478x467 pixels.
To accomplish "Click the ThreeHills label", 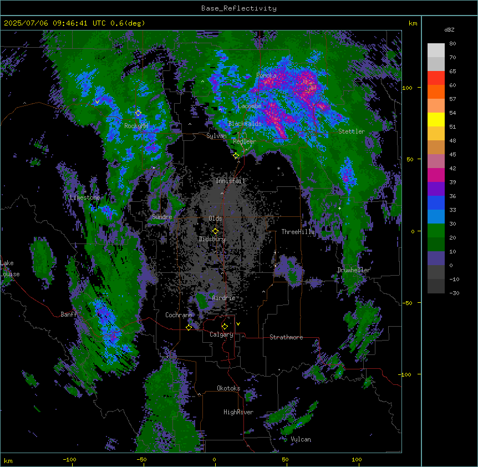I will [x=298, y=232].
